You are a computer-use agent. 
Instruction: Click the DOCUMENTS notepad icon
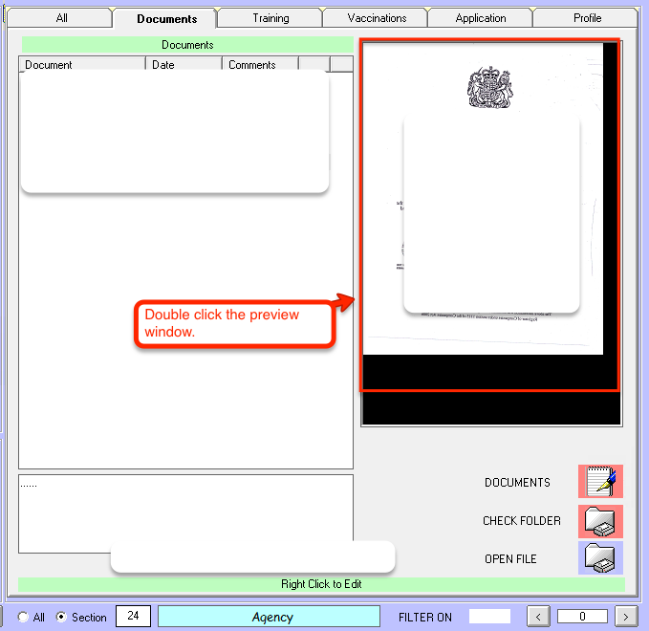pos(600,482)
